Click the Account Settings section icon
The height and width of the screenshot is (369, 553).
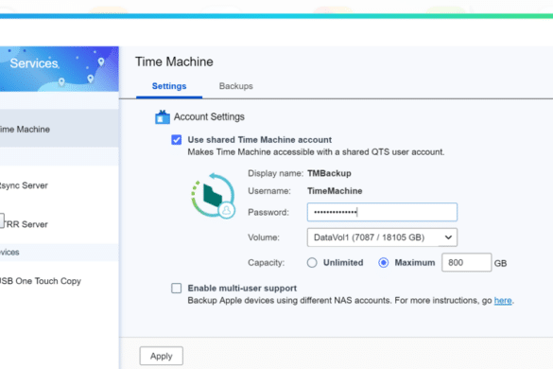pos(163,117)
